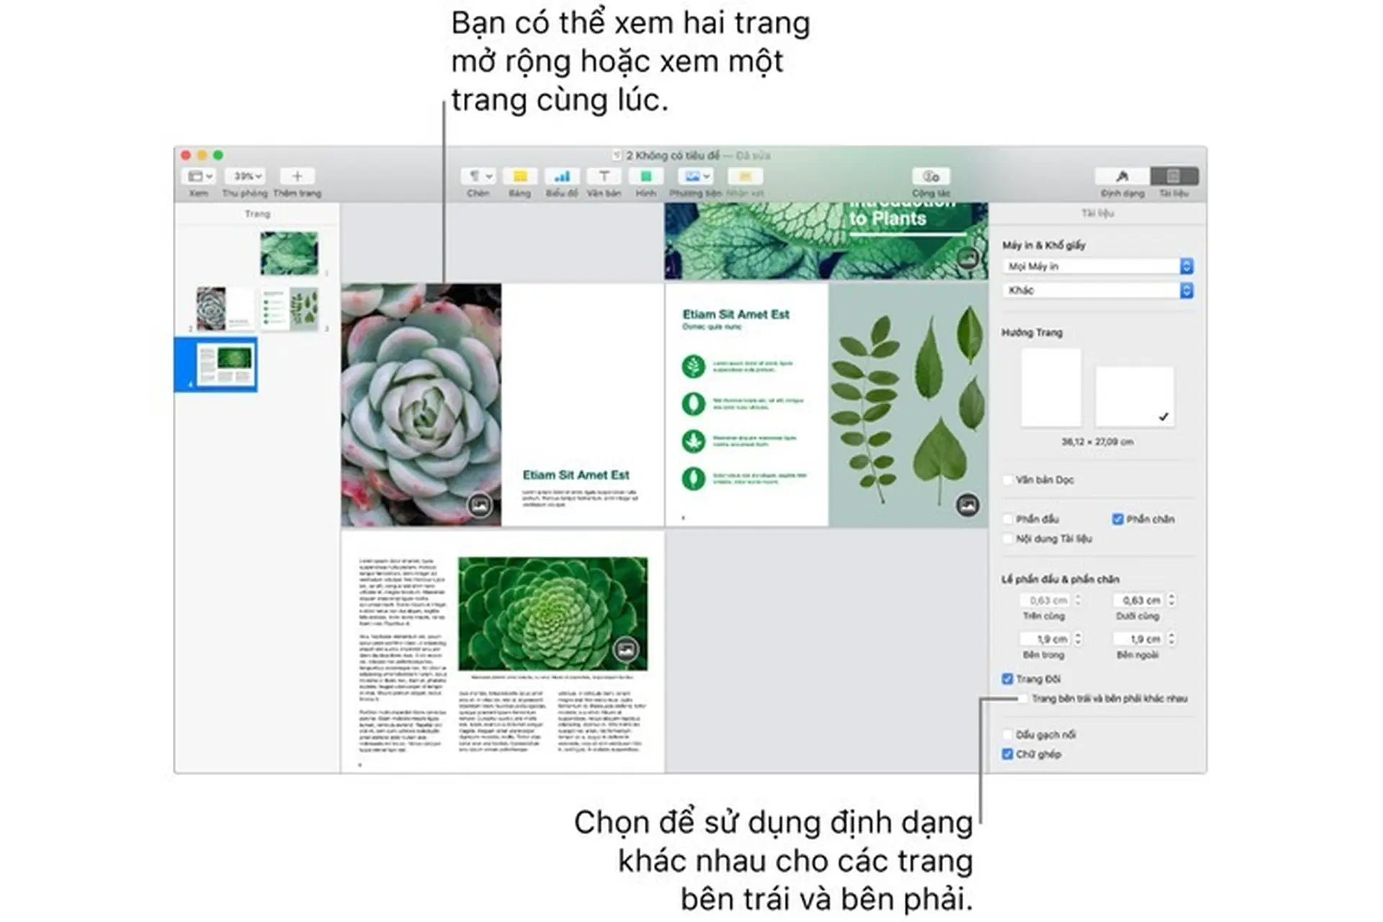Select the succulent page 2 thumbnail
Viewport: 1383px width, 922px height.
[x=225, y=308]
